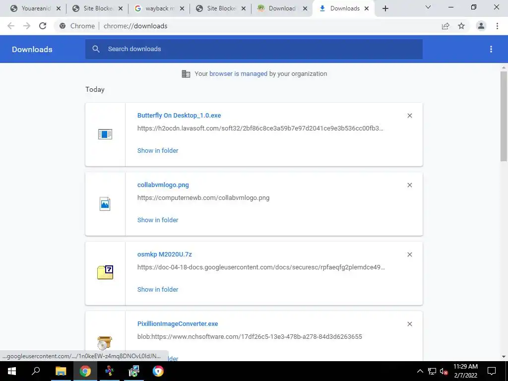The width and height of the screenshot is (508, 381).
Task: Click the computernewb.com source URL
Action: pyautogui.click(x=203, y=197)
